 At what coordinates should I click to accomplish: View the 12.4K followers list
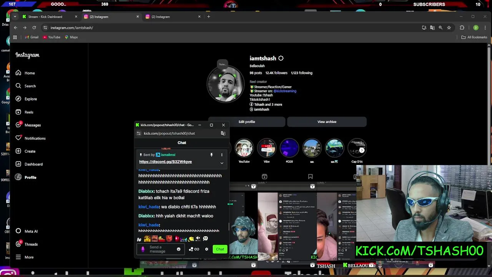click(276, 73)
